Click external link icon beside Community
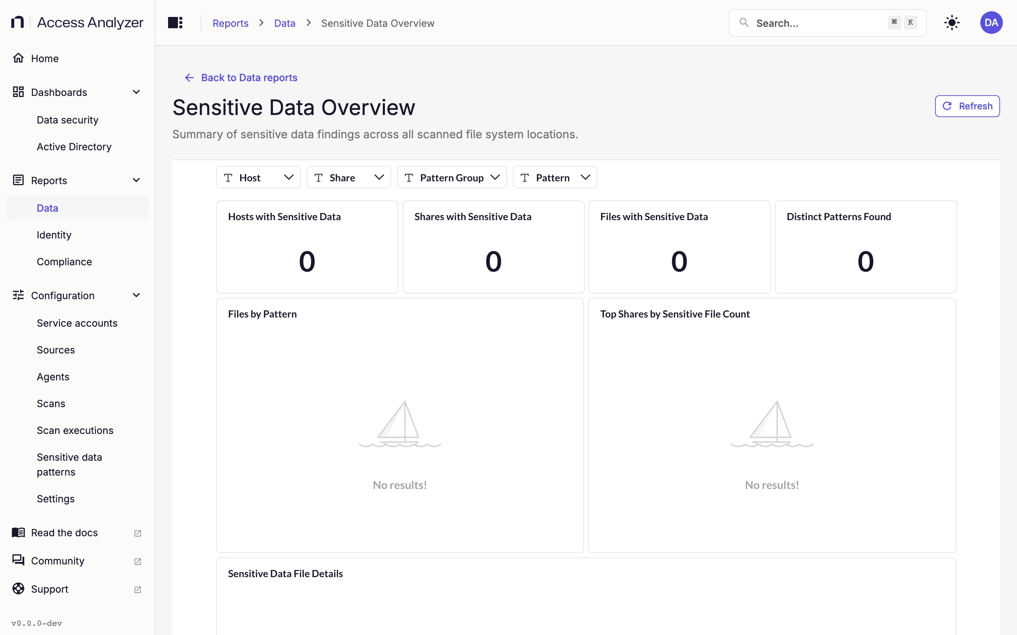Image resolution: width=1017 pixels, height=635 pixels. click(137, 562)
